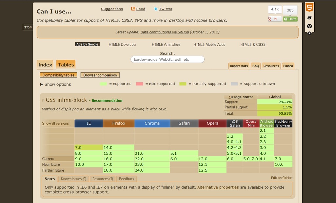Image resolution: width=336 pixels, height=203 pixels.
Task: Click the red Not supported legend swatch
Action: pos(139,84)
